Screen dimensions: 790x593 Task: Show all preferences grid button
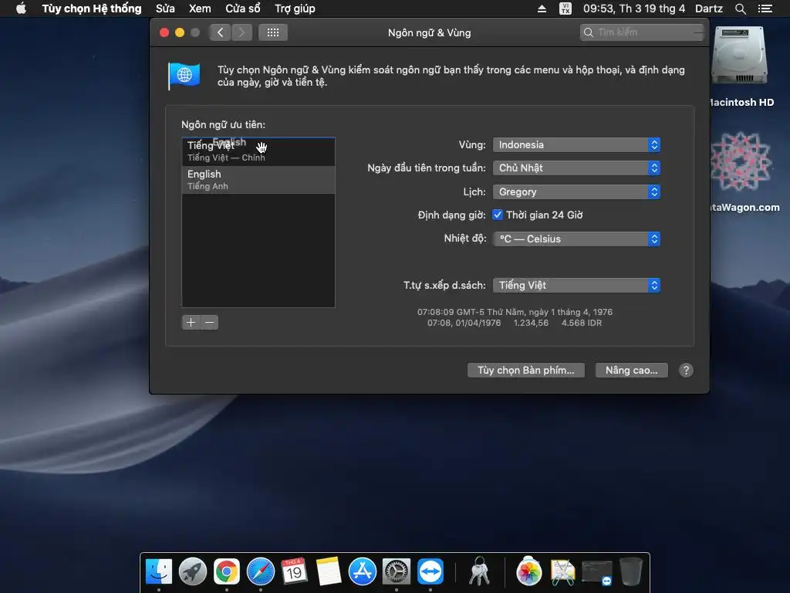tap(273, 32)
